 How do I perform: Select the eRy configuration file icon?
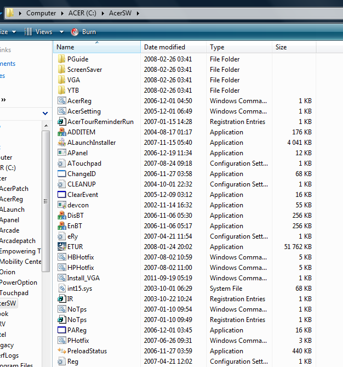pyautogui.click(x=62, y=236)
